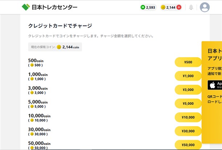Click the クレジットカードでチャージ heading
The width and height of the screenshot is (222, 150).
(60, 26)
